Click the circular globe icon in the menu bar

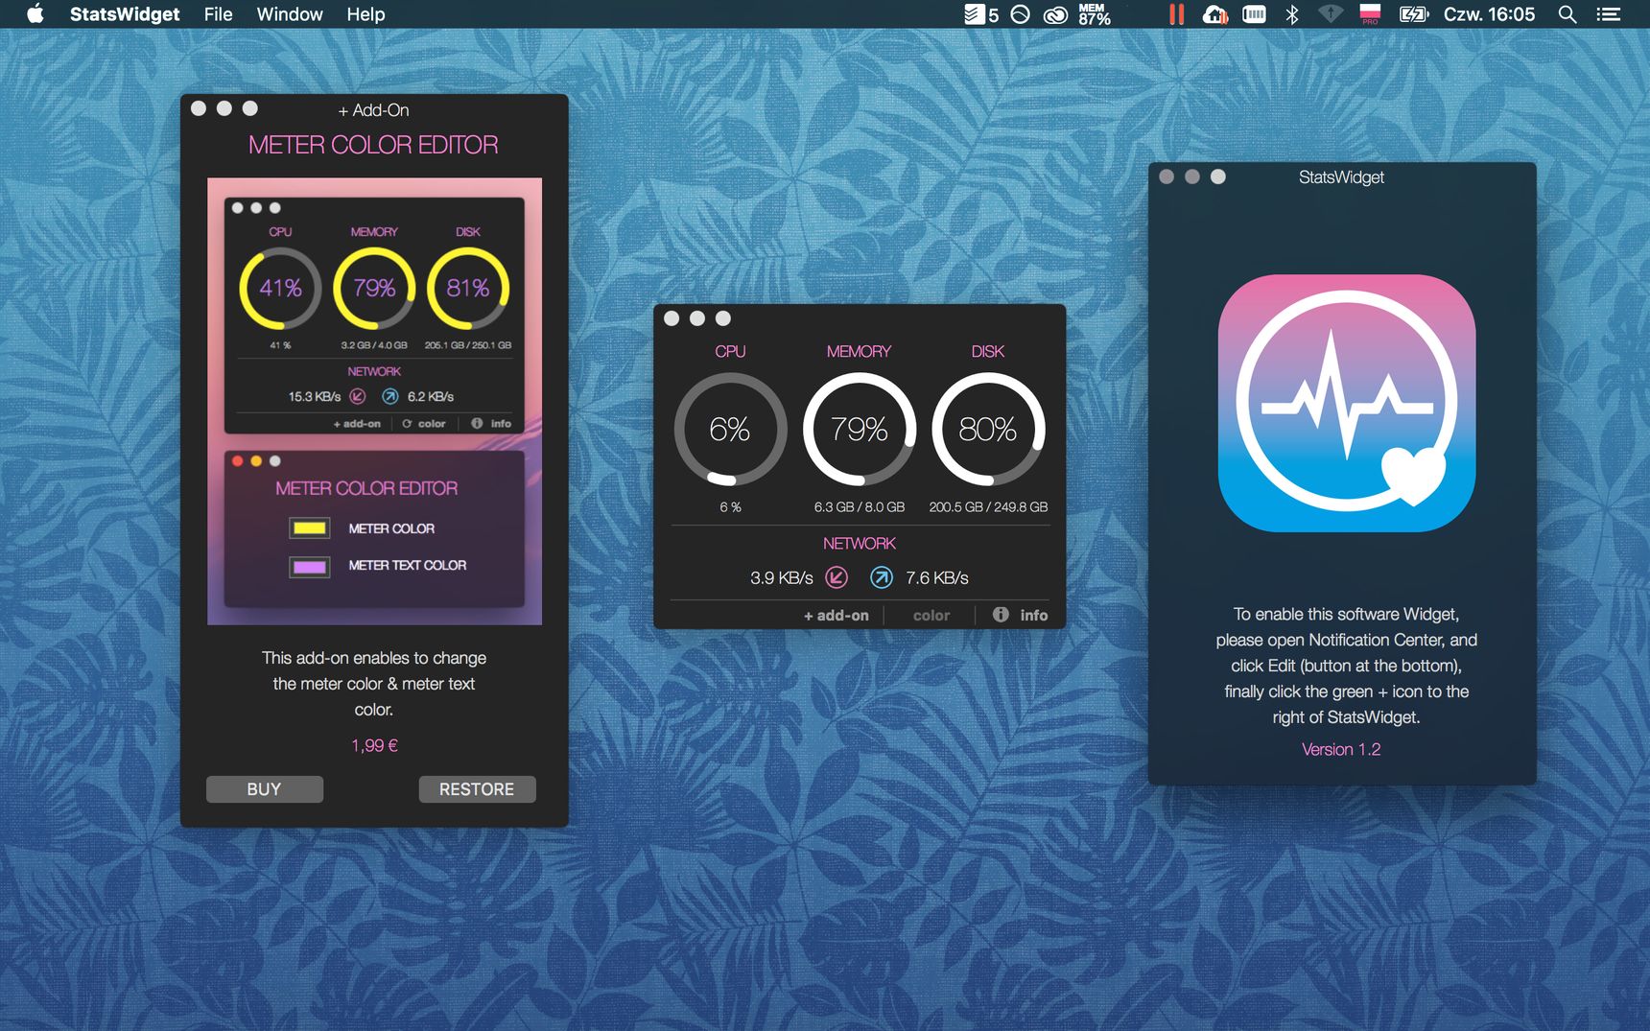click(x=1021, y=14)
